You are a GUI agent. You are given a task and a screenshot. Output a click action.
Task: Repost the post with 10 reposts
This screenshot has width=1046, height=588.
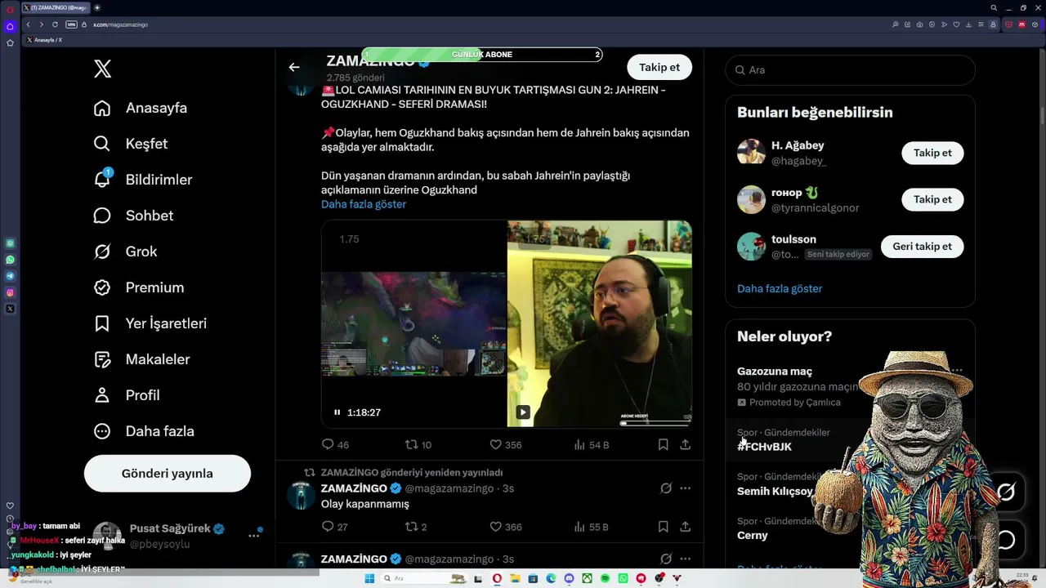[x=418, y=445]
